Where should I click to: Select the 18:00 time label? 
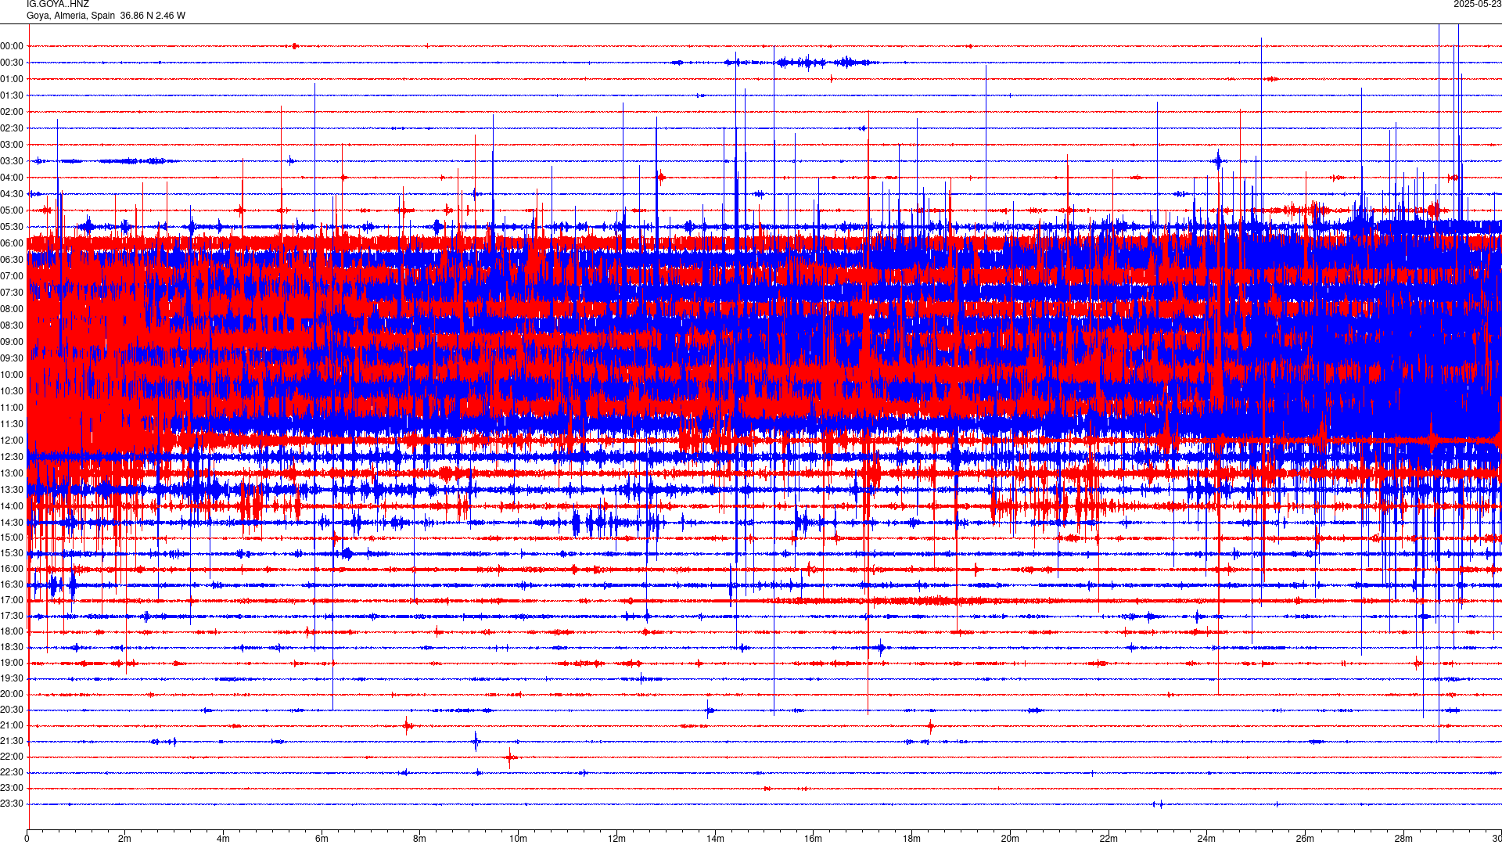(x=12, y=632)
